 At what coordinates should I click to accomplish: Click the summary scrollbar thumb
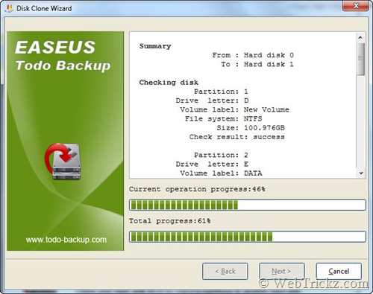coord(360,59)
